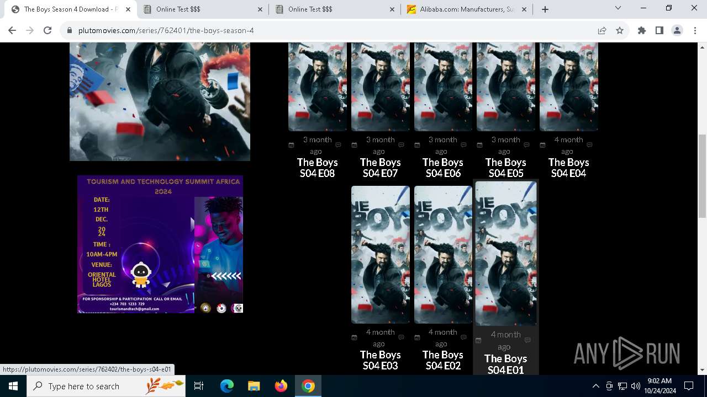Show hidden system tray icons
Image resolution: width=707 pixels, height=397 pixels.
click(595, 386)
